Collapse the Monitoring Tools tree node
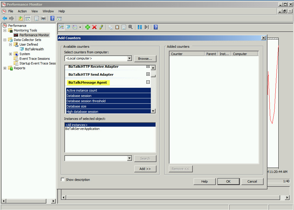This screenshot has width=294, height=210. [x=5, y=30]
